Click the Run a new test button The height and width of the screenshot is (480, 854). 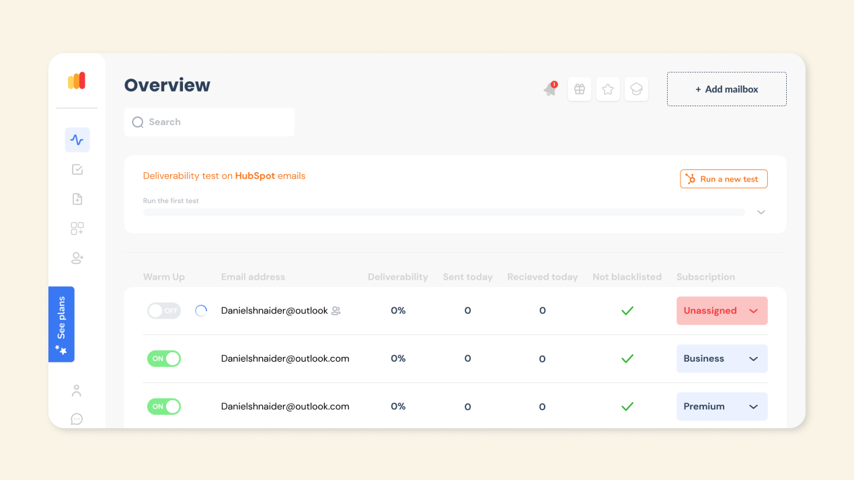point(724,179)
